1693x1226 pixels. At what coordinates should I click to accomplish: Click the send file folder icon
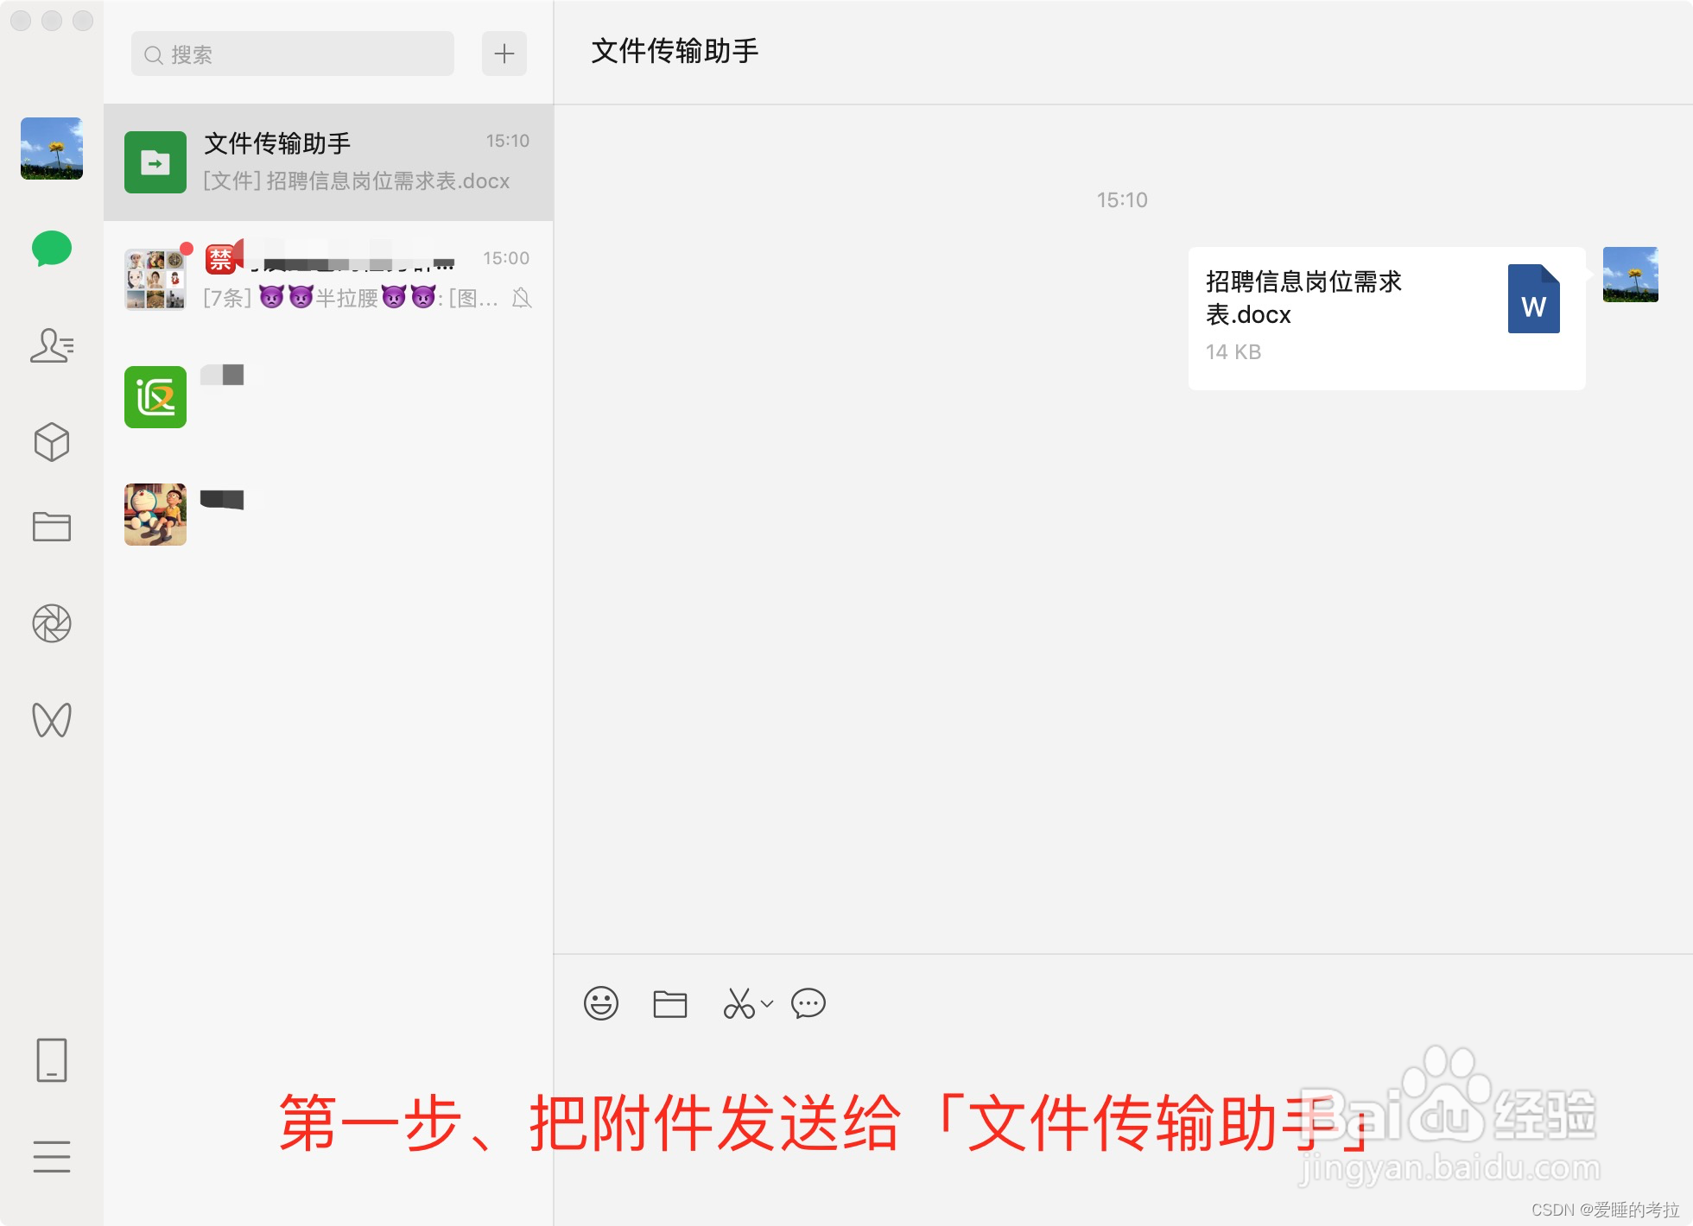pos(670,1003)
